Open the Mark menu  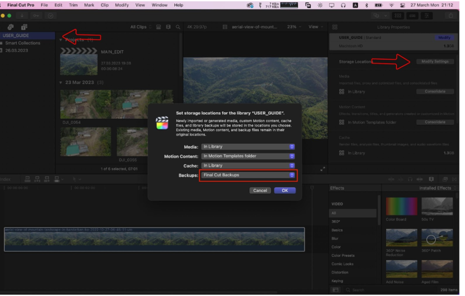coord(89,5)
